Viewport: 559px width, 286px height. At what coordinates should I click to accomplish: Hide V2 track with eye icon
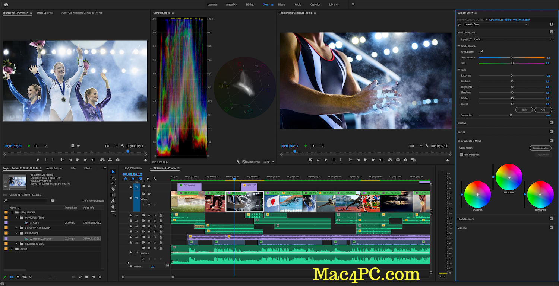[149, 186]
